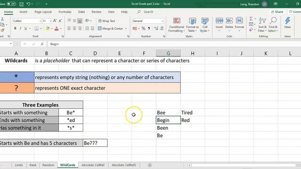This screenshot has width=301, height=169.
Task: Click the Save disk icon
Action: click(x=21, y=4)
